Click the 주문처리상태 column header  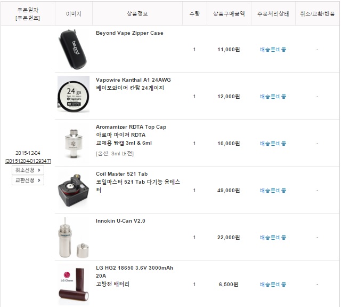(x=273, y=14)
